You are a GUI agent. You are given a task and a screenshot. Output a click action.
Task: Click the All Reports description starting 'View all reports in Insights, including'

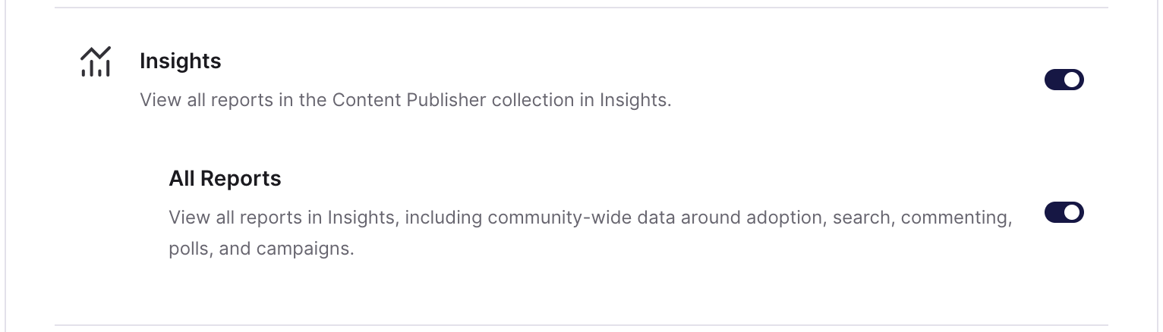[591, 233]
